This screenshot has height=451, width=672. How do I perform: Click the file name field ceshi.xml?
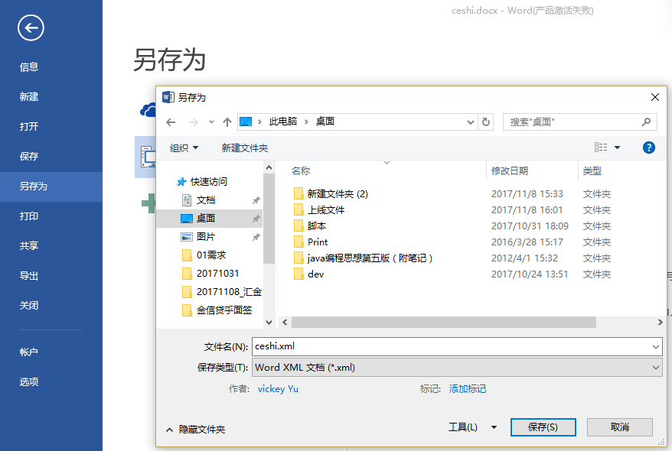pyautogui.click(x=457, y=346)
